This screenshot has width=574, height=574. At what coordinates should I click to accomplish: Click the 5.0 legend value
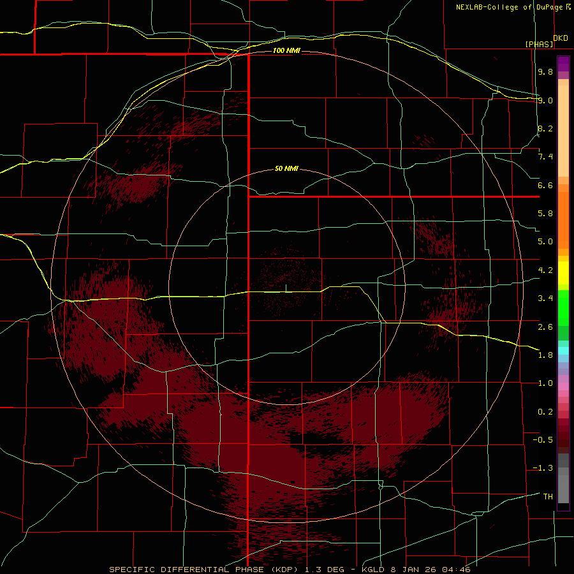pos(545,242)
